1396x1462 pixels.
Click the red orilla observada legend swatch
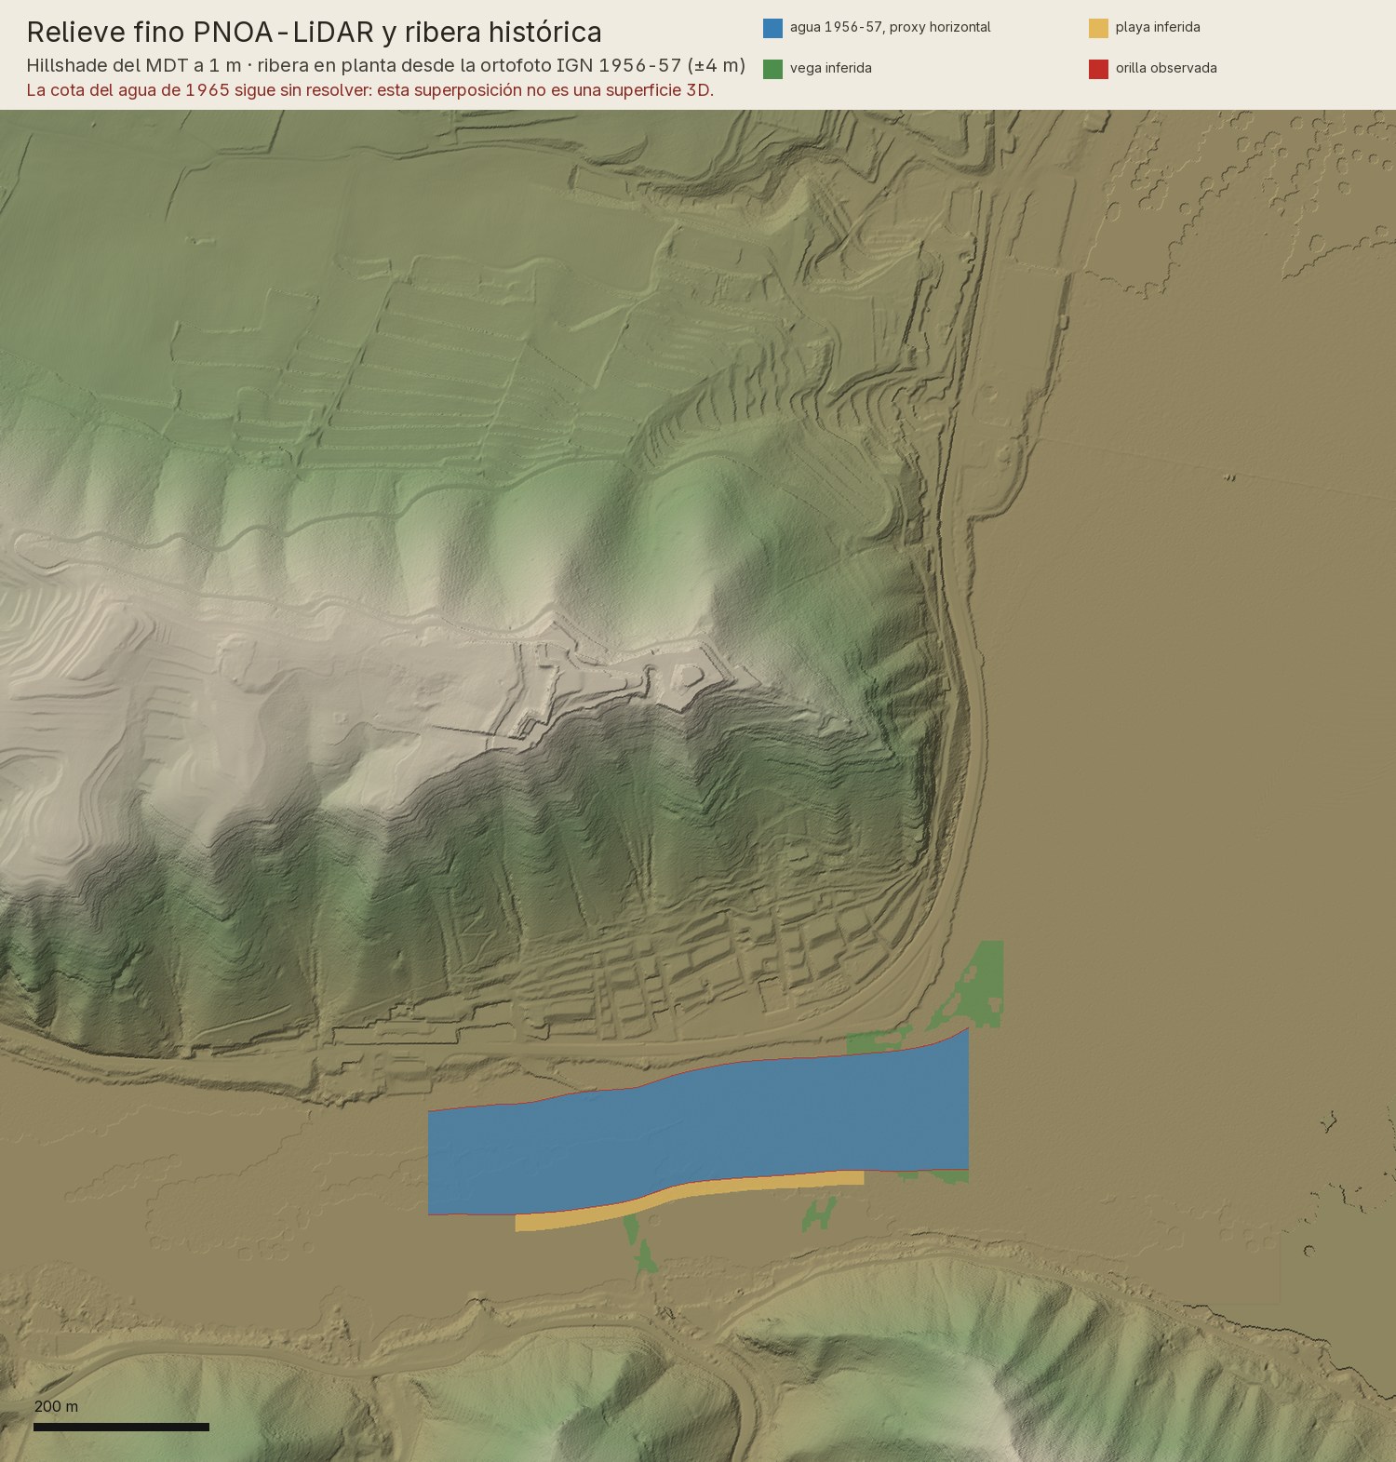1098,69
